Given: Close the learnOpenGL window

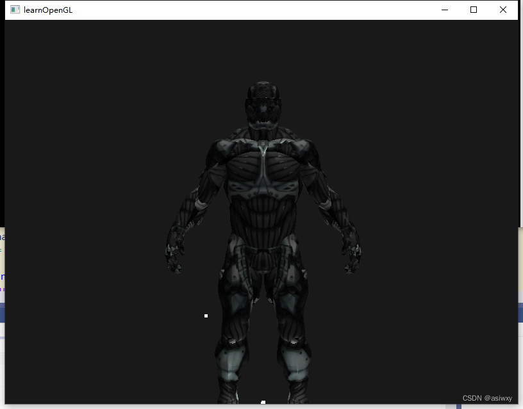Looking at the screenshot, I should 503,10.
